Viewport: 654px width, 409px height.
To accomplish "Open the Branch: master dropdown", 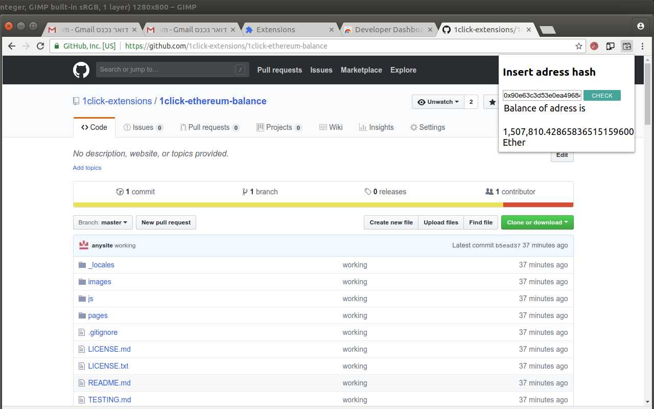I will tap(103, 222).
